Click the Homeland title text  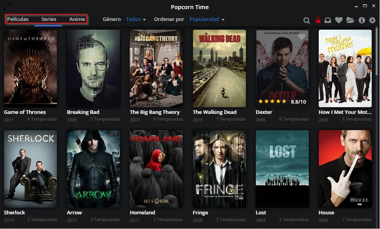coord(142,212)
